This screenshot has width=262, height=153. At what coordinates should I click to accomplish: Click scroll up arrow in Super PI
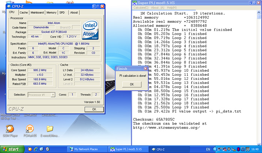tap(259, 12)
